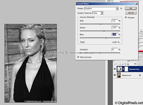Screen dimensions: 143x105
Task: Click the Background layer lock icon
Action: [140, 75]
